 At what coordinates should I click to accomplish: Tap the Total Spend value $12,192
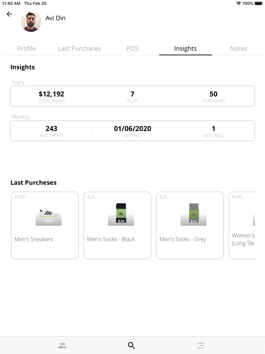point(51,94)
